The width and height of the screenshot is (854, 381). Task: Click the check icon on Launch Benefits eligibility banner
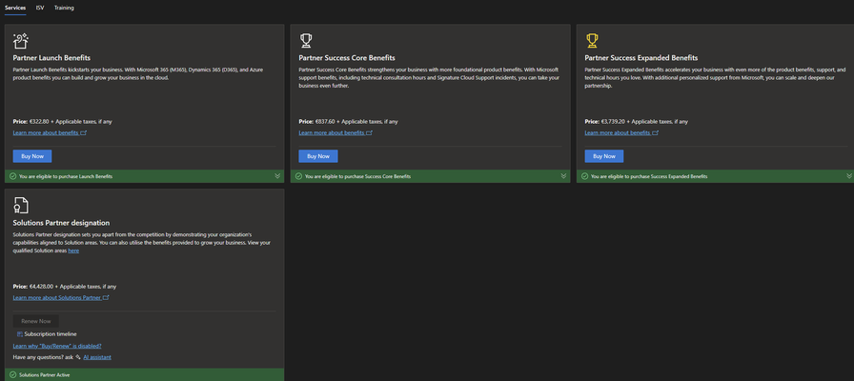tap(12, 176)
